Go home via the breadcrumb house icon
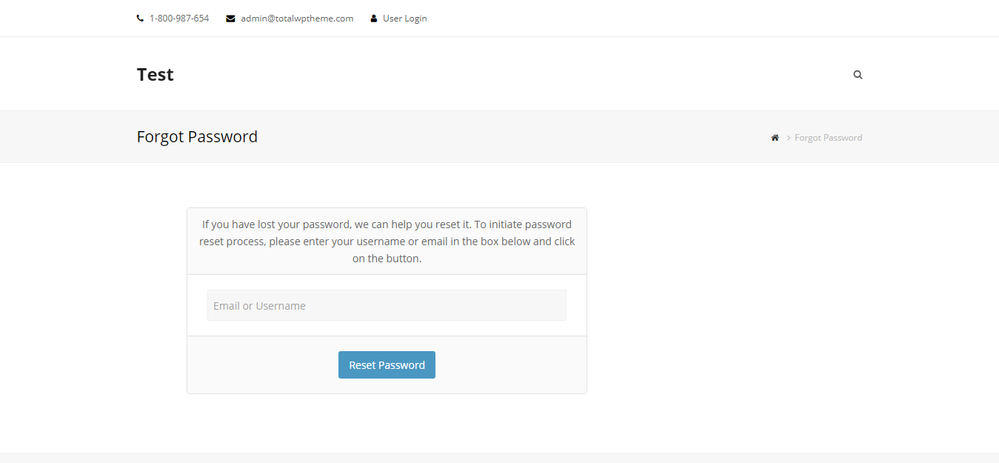This screenshot has height=463, width=999. 775,138
